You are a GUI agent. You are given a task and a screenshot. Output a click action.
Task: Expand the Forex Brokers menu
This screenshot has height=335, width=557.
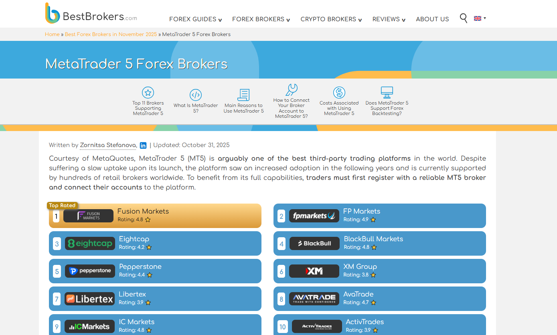(261, 19)
